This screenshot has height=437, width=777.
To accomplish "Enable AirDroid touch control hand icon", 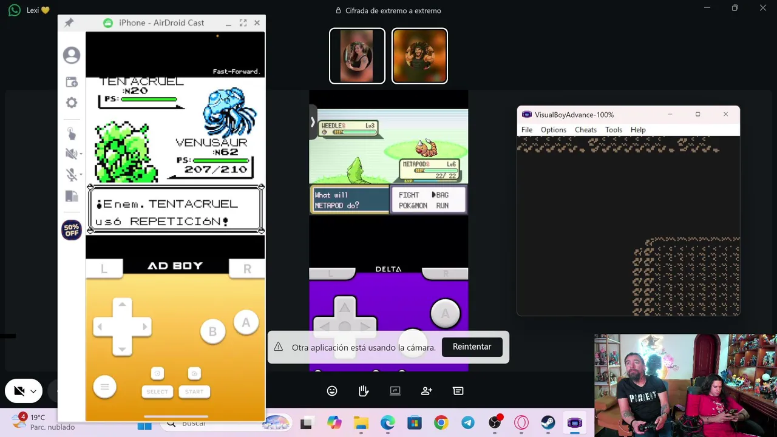I will (x=72, y=134).
